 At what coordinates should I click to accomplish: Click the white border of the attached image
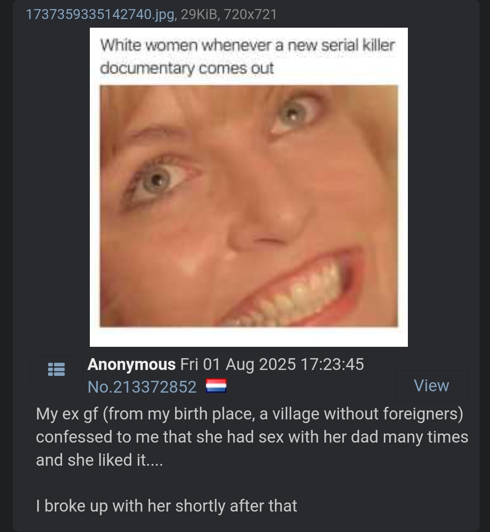(249, 337)
